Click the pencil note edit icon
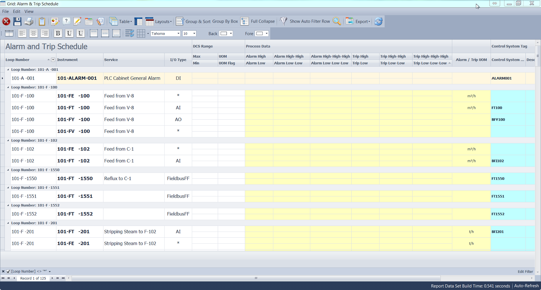 click(77, 22)
